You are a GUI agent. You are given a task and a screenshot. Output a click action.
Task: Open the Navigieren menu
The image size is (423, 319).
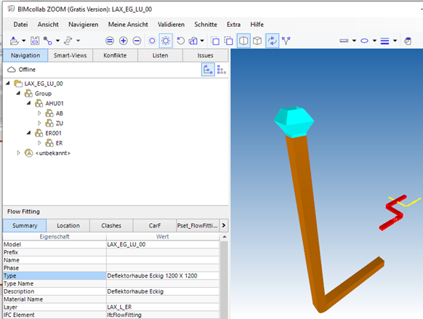tap(84, 25)
